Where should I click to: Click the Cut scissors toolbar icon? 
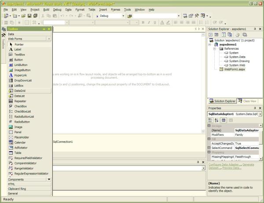coord(43,16)
